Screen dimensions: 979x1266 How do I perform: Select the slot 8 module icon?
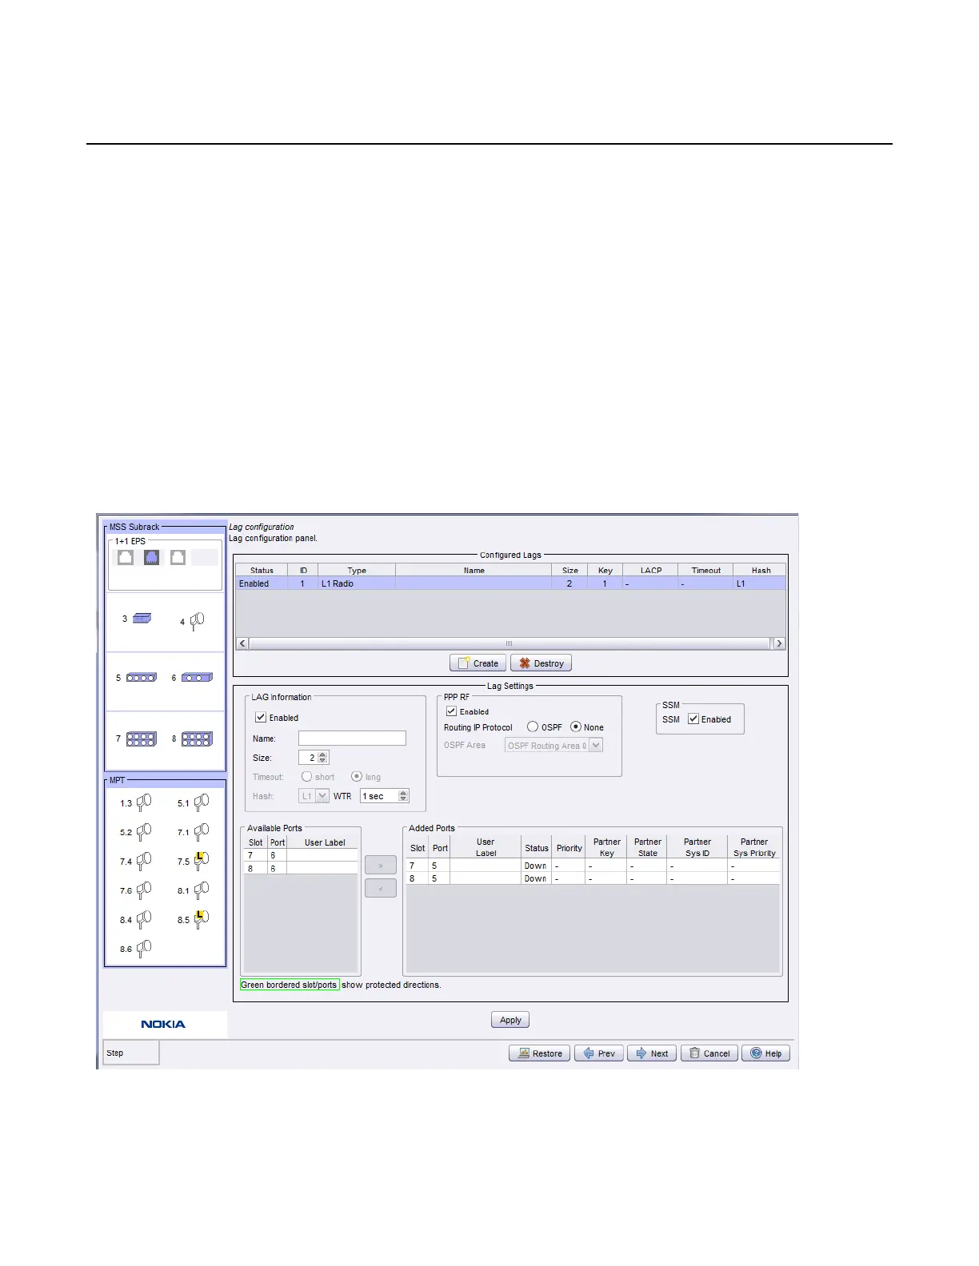point(197,739)
